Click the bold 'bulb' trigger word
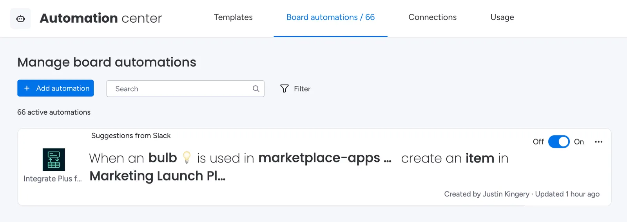 point(163,158)
